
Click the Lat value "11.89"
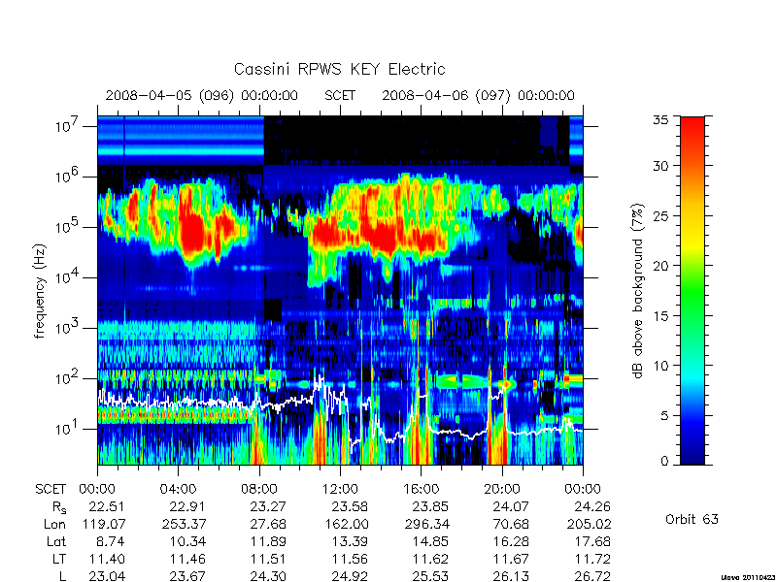(268, 542)
